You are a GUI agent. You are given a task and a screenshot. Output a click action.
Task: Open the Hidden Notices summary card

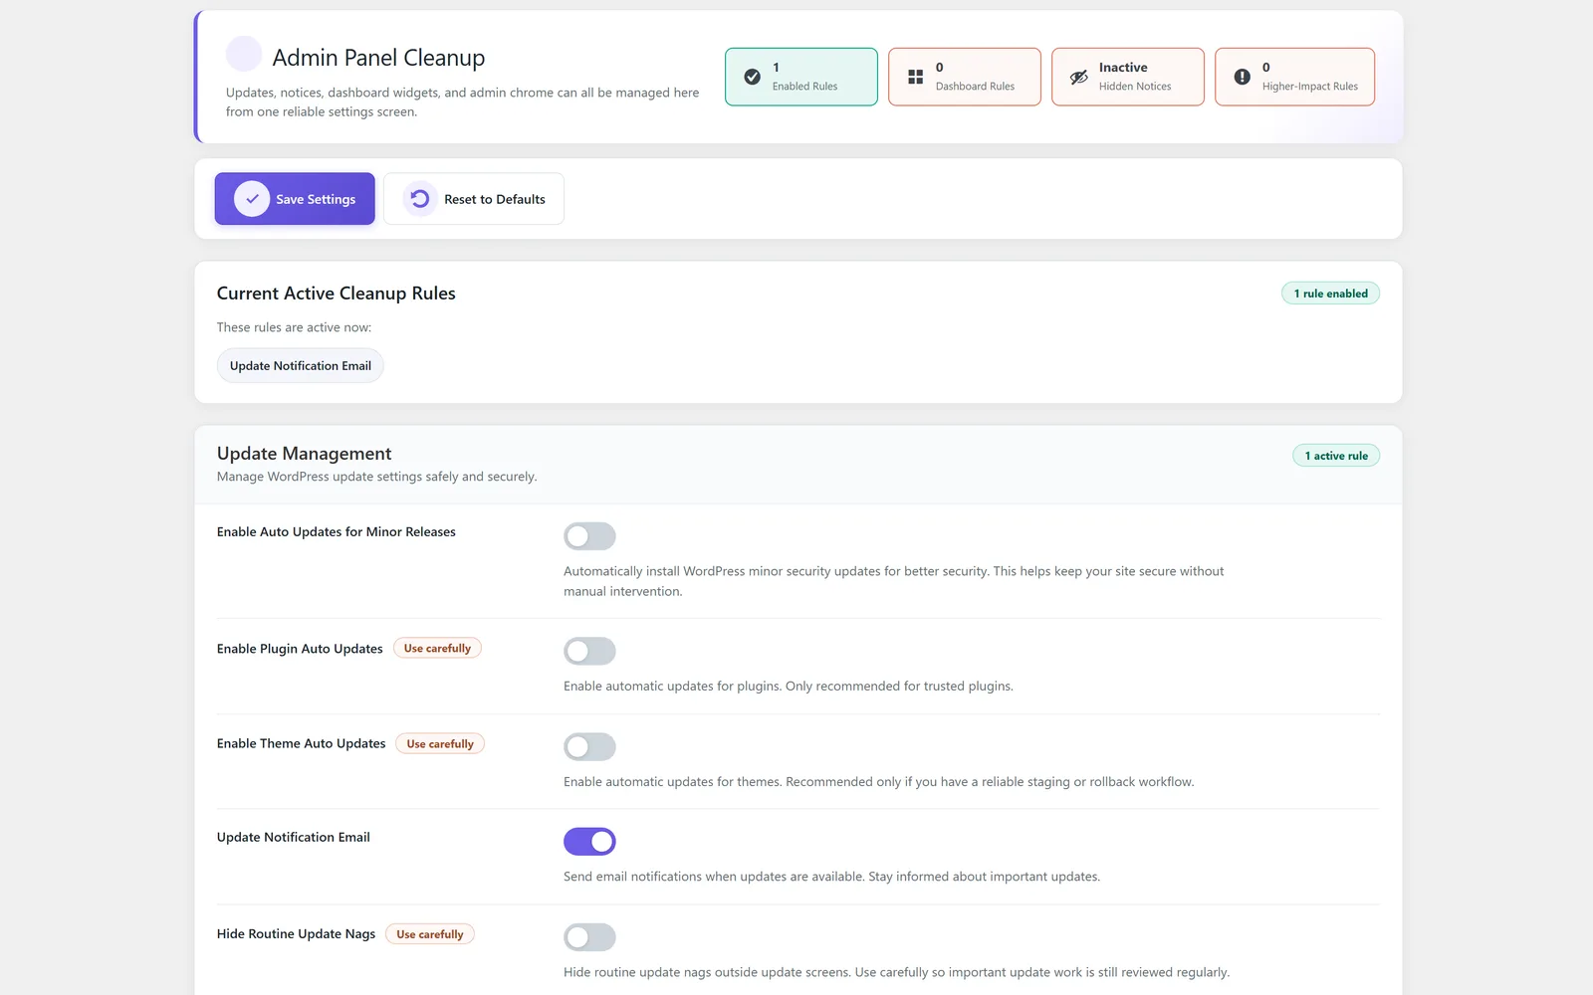tap(1128, 77)
